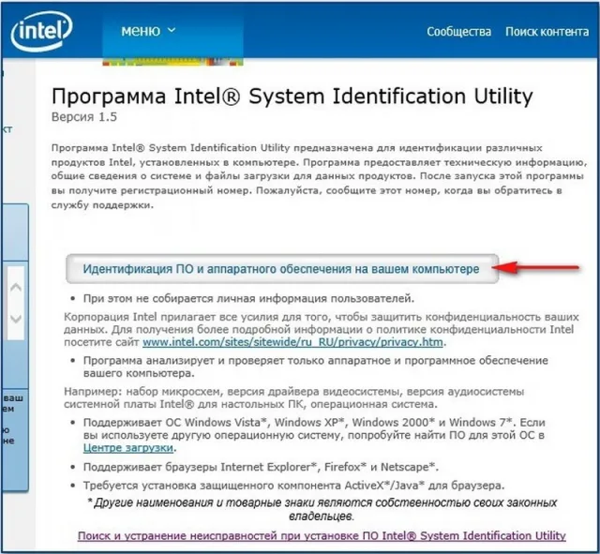The width and height of the screenshot is (600, 554).
Task: Expand the меню chevron arrow
Action: (172, 30)
